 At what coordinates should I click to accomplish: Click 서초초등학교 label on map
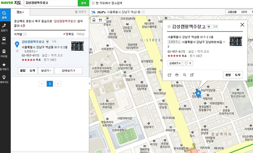[119, 130]
